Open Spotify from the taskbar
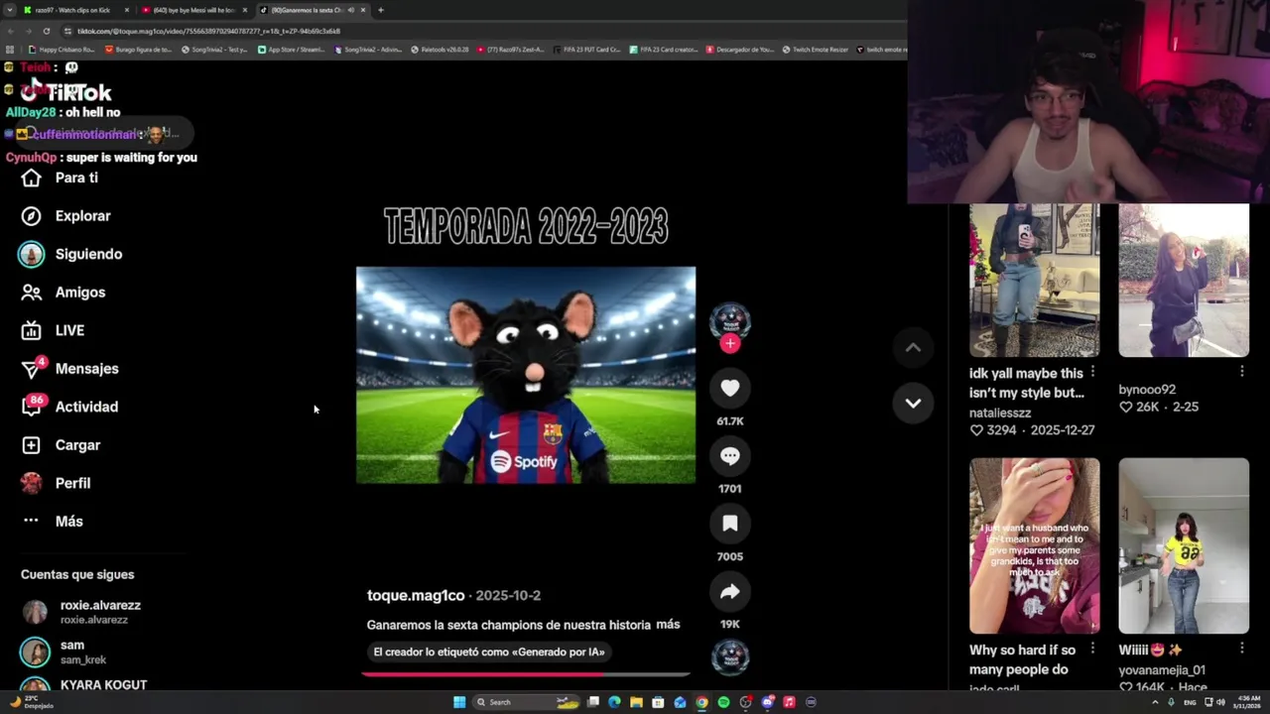 click(723, 702)
